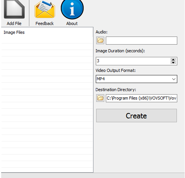Open the Feedback envelope icon
The image size is (185, 178).
click(45, 9)
